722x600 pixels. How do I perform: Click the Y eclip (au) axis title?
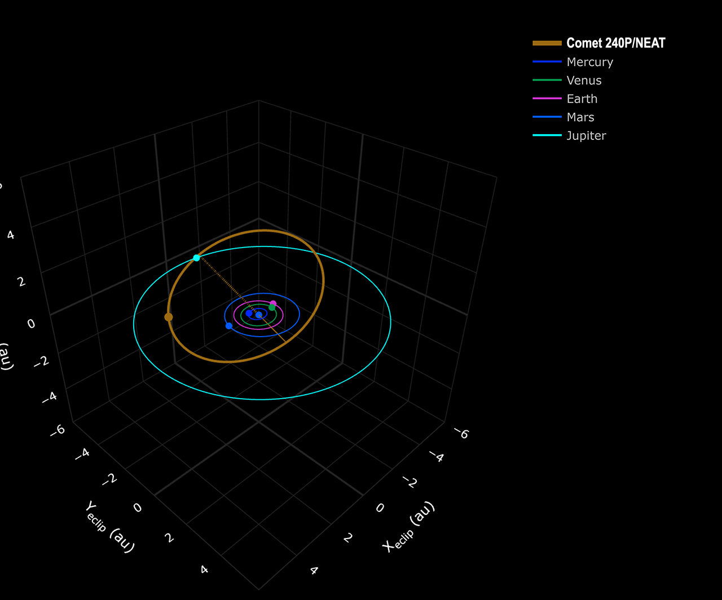tap(109, 527)
